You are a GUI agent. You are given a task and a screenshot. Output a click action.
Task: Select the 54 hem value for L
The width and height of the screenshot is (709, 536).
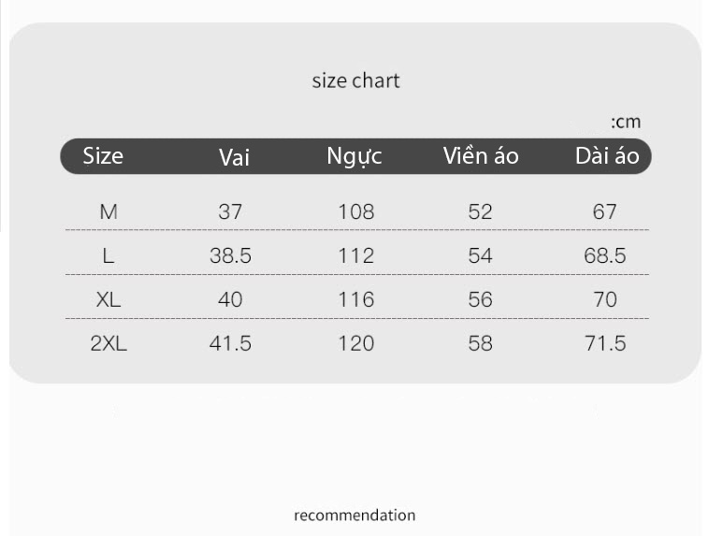(480, 255)
